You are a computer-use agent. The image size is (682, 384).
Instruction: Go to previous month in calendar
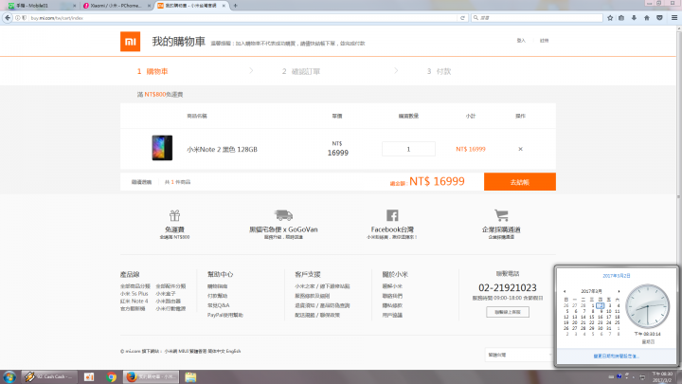click(x=565, y=291)
